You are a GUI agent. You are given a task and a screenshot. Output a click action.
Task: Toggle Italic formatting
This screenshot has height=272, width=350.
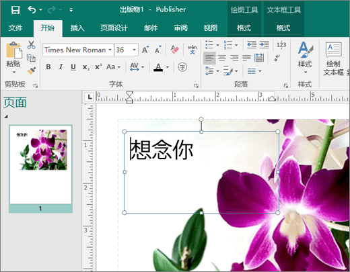tap(61, 66)
